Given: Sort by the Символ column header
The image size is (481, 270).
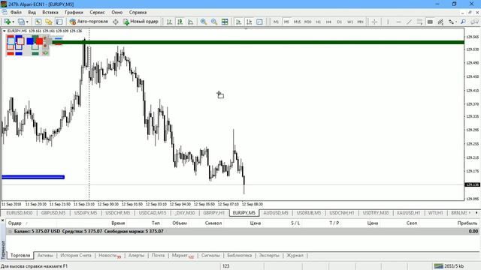Looking at the screenshot, I should click(213, 223).
